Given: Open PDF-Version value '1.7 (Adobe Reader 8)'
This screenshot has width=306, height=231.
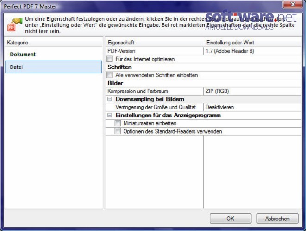Looking at the screenshot, I should click(x=252, y=51).
